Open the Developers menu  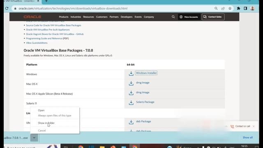[x=127, y=17]
